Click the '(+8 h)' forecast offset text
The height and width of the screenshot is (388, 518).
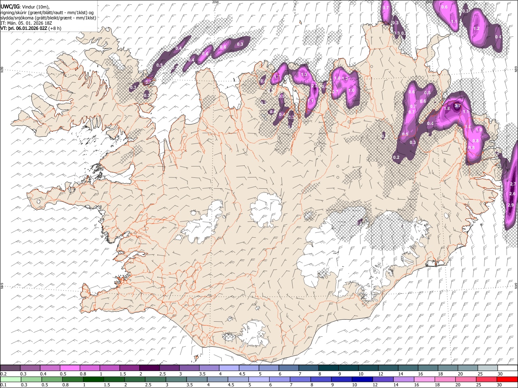click(x=55, y=28)
